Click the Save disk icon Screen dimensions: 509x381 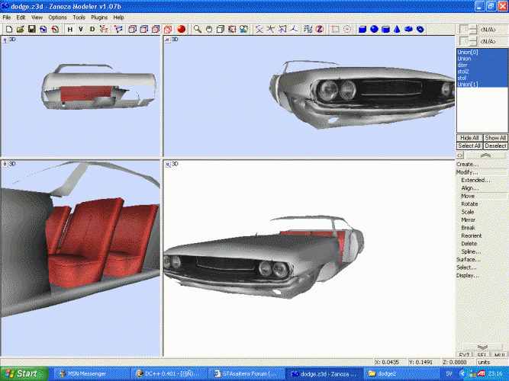coord(31,30)
